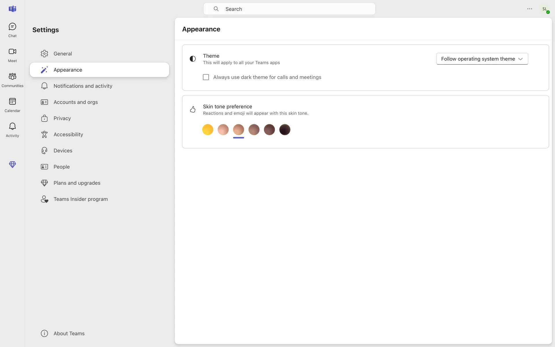Expand the Follow operating system theme dropdown
Viewport: 555px width, 347px height.
point(482,59)
